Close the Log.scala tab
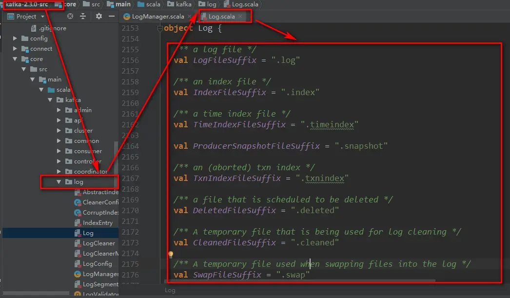This screenshot has width=510, height=298. 240,17
